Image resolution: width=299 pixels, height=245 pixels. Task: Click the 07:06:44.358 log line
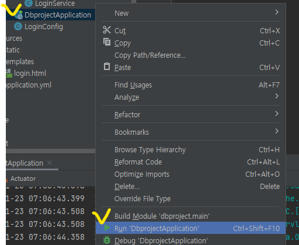tap(45, 237)
